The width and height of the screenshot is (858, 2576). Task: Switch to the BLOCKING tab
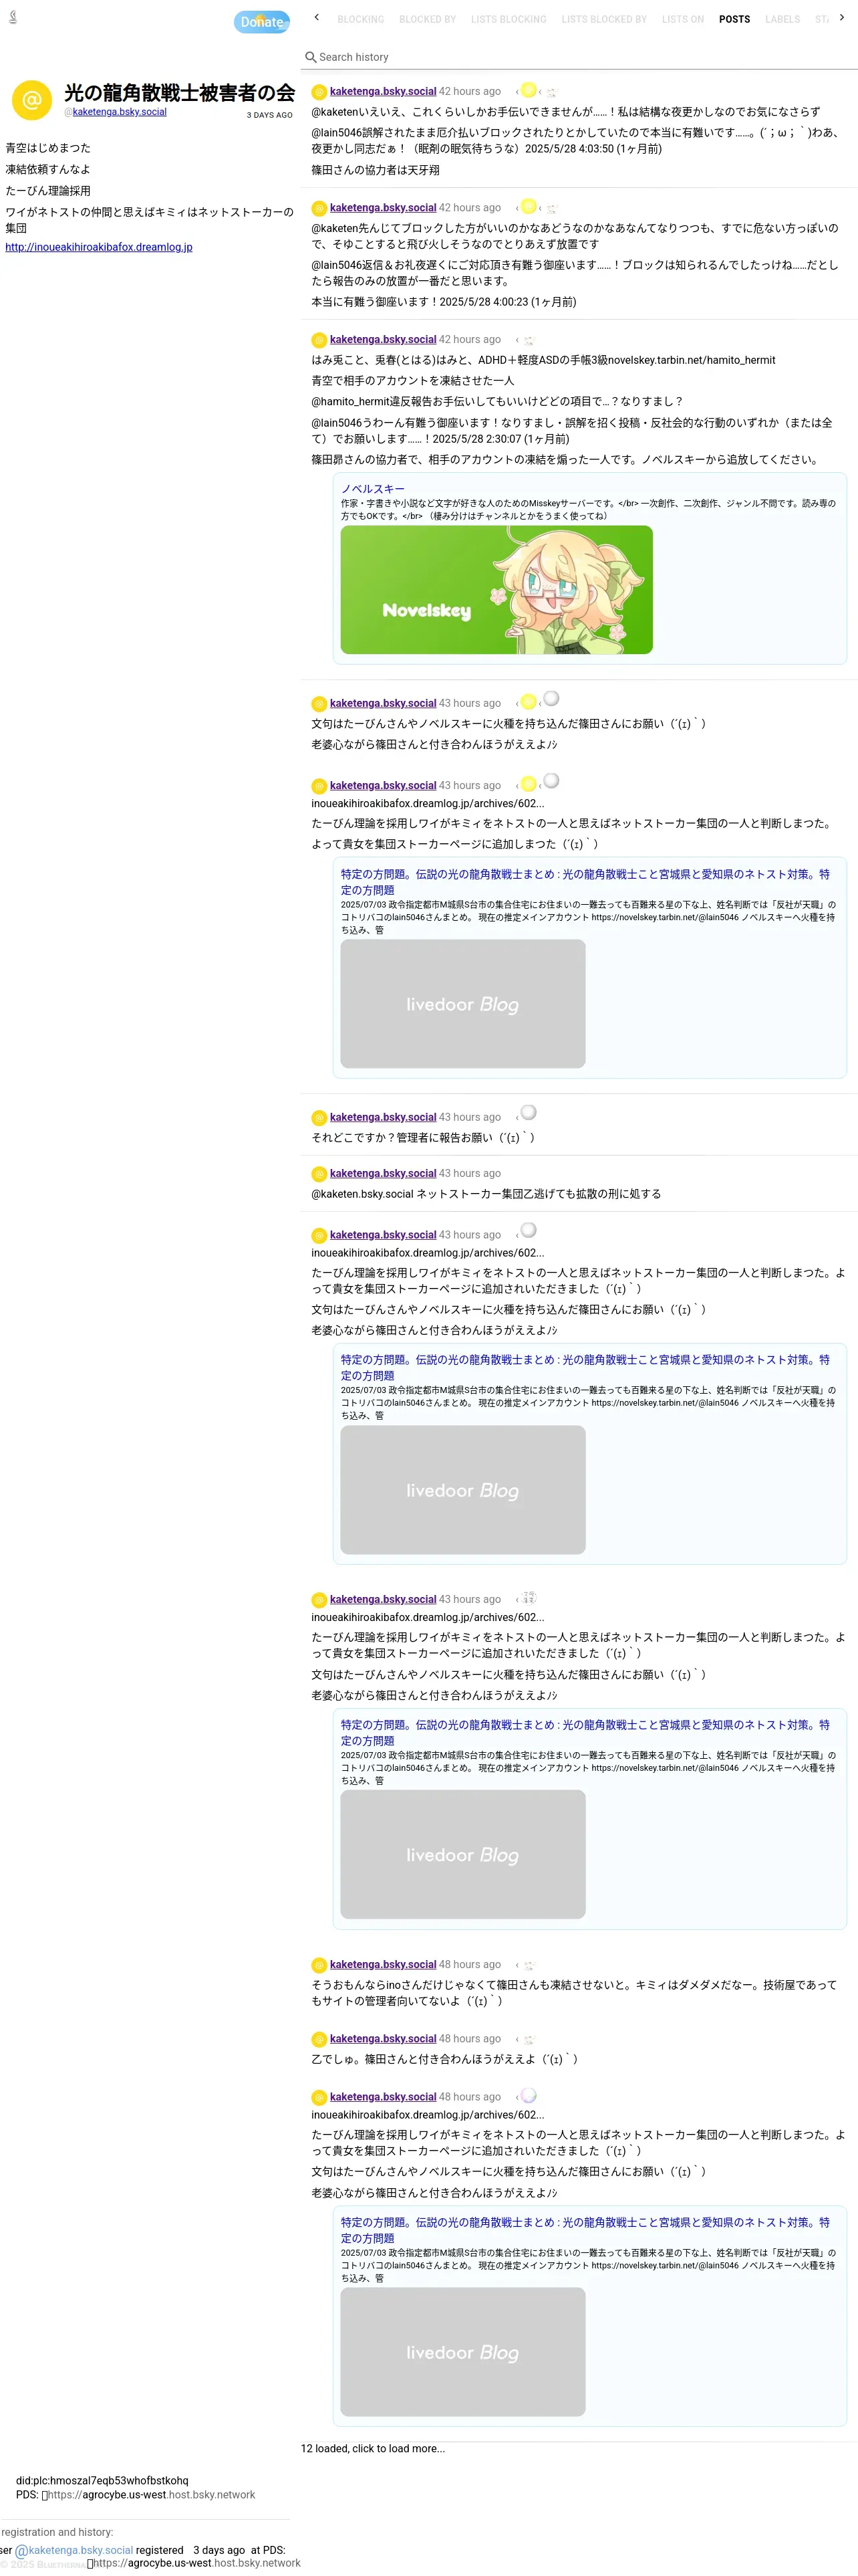pos(361,19)
